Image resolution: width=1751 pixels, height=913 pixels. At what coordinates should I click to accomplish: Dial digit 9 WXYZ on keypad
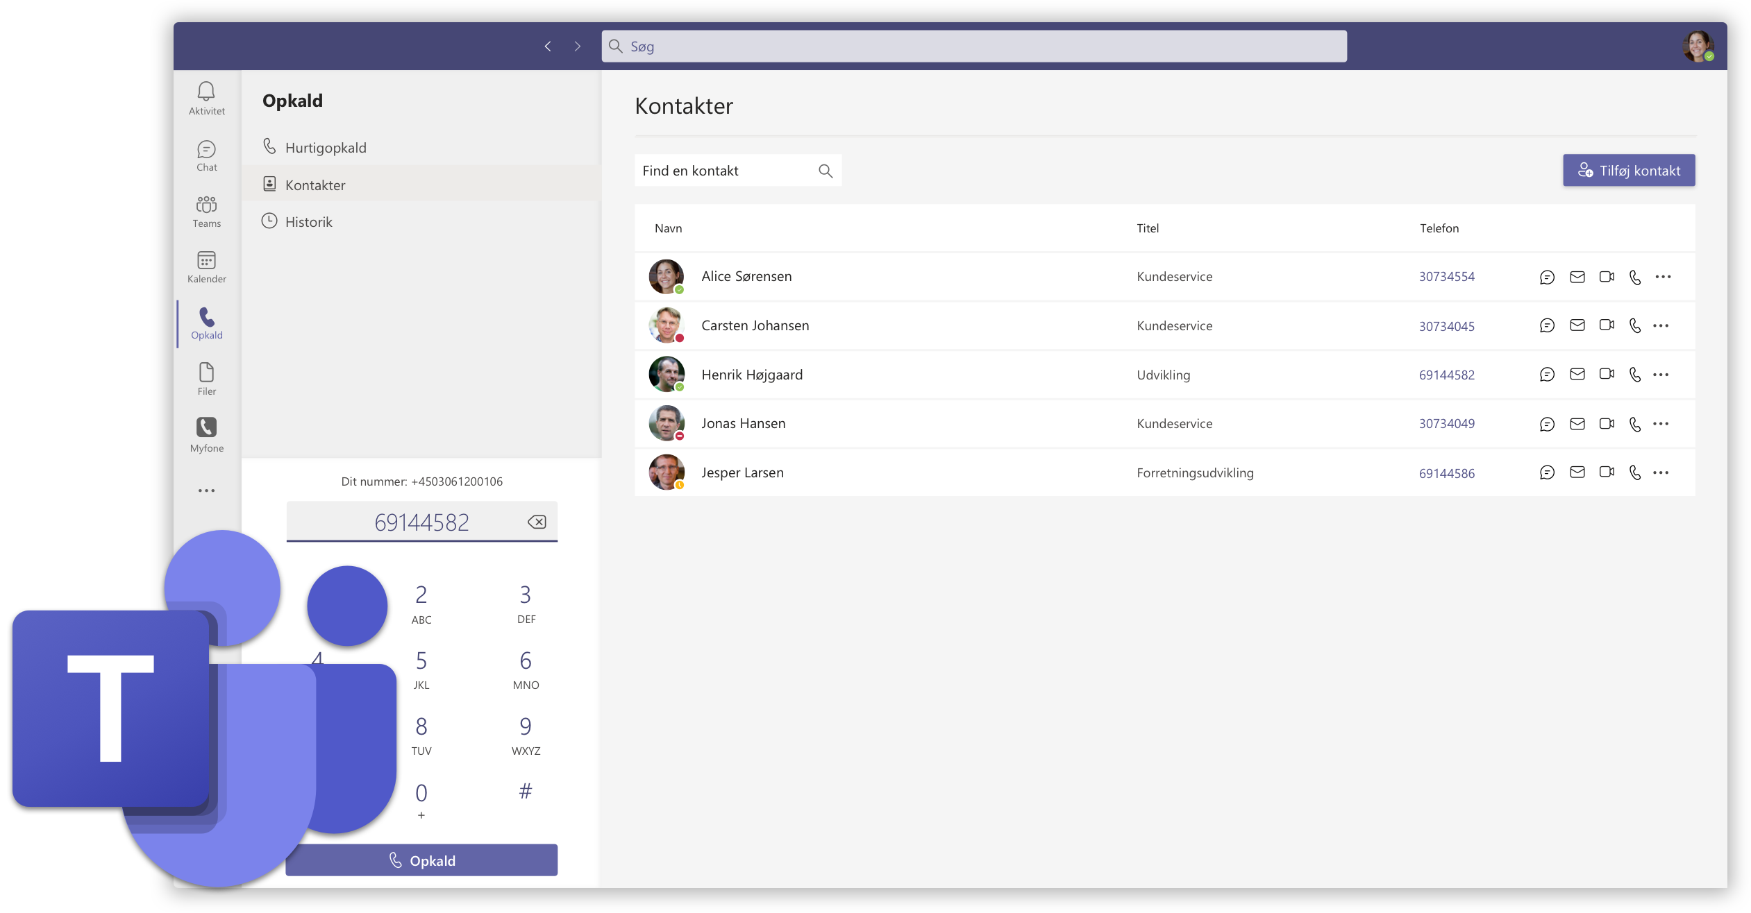[x=526, y=735]
